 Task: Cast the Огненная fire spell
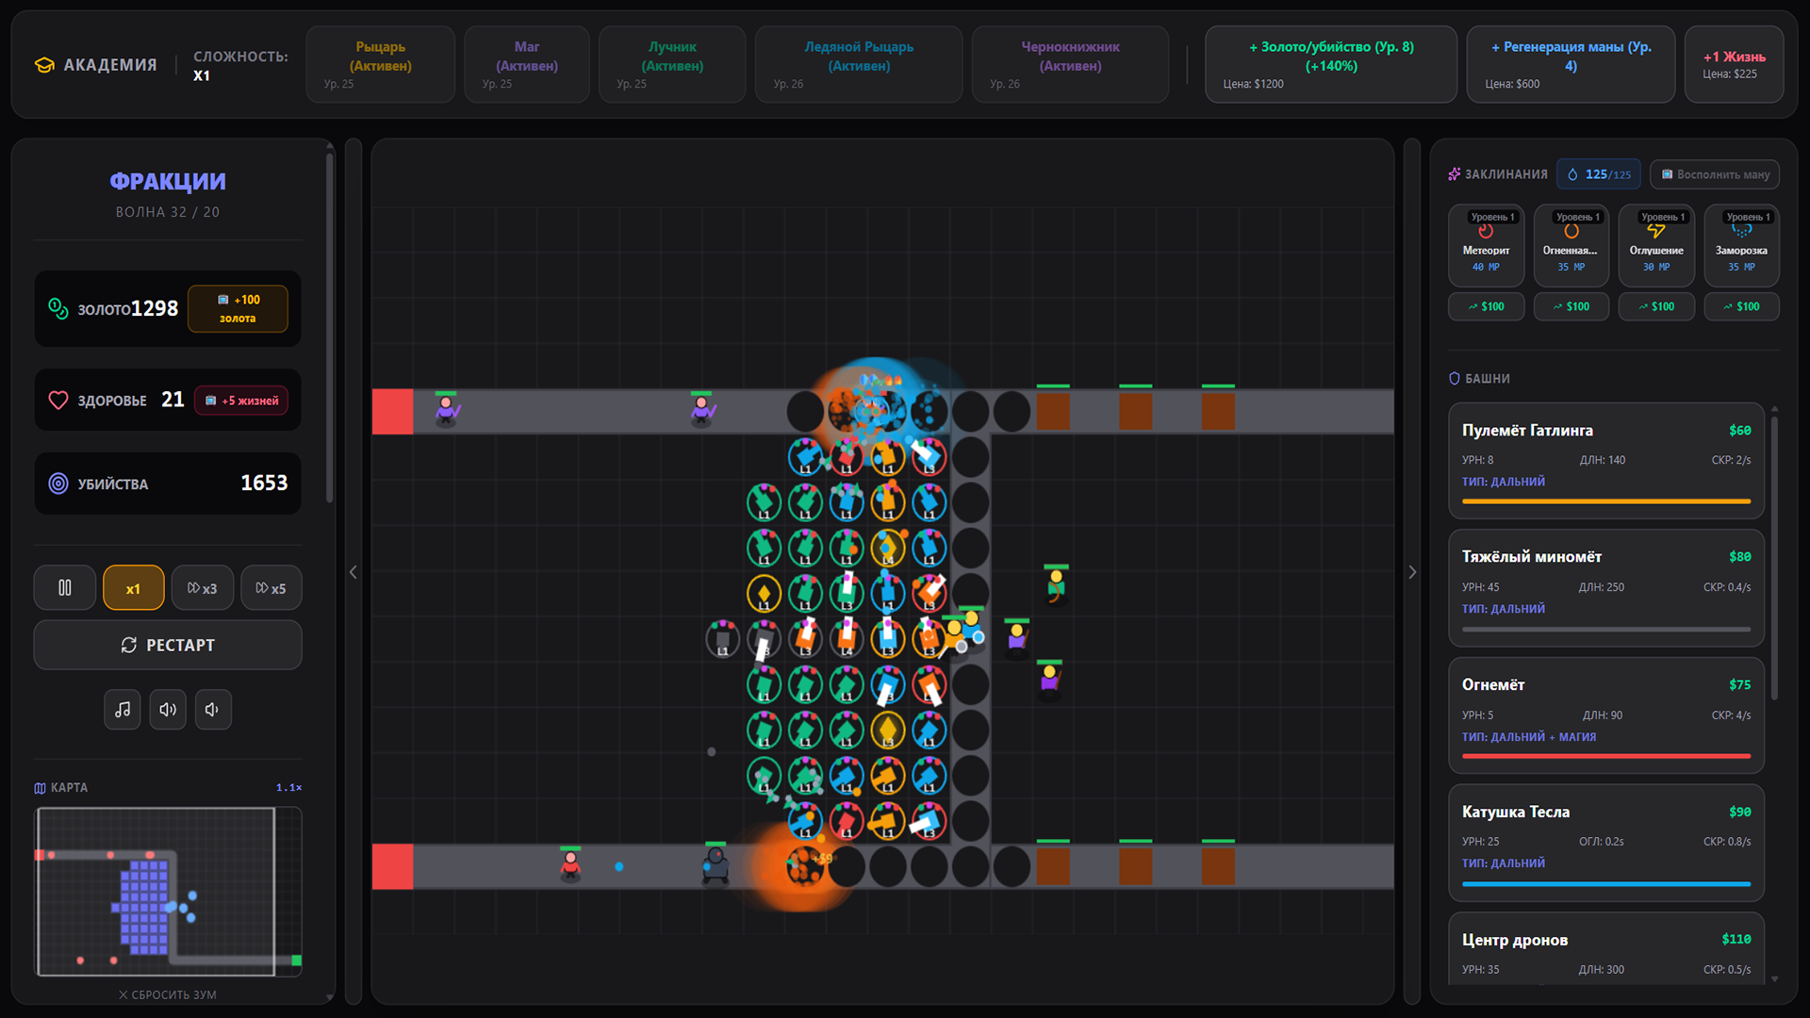click(x=1571, y=245)
